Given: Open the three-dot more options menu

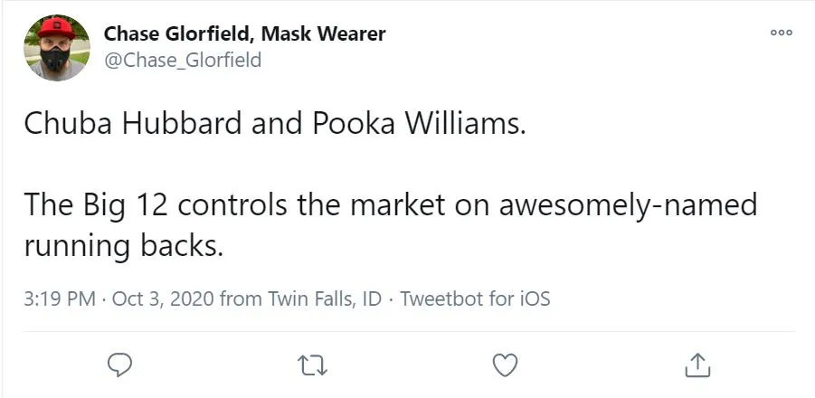Looking at the screenshot, I should (x=781, y=33).
